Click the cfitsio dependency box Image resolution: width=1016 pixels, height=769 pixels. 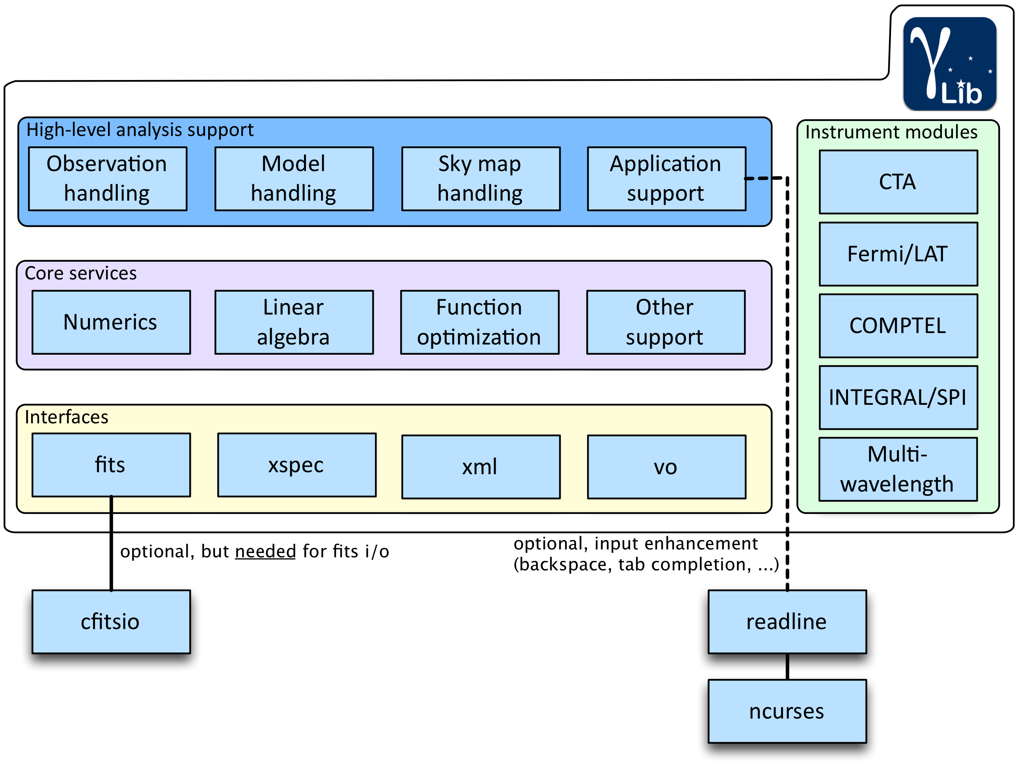pyautogui.click(x=111, y=621)
